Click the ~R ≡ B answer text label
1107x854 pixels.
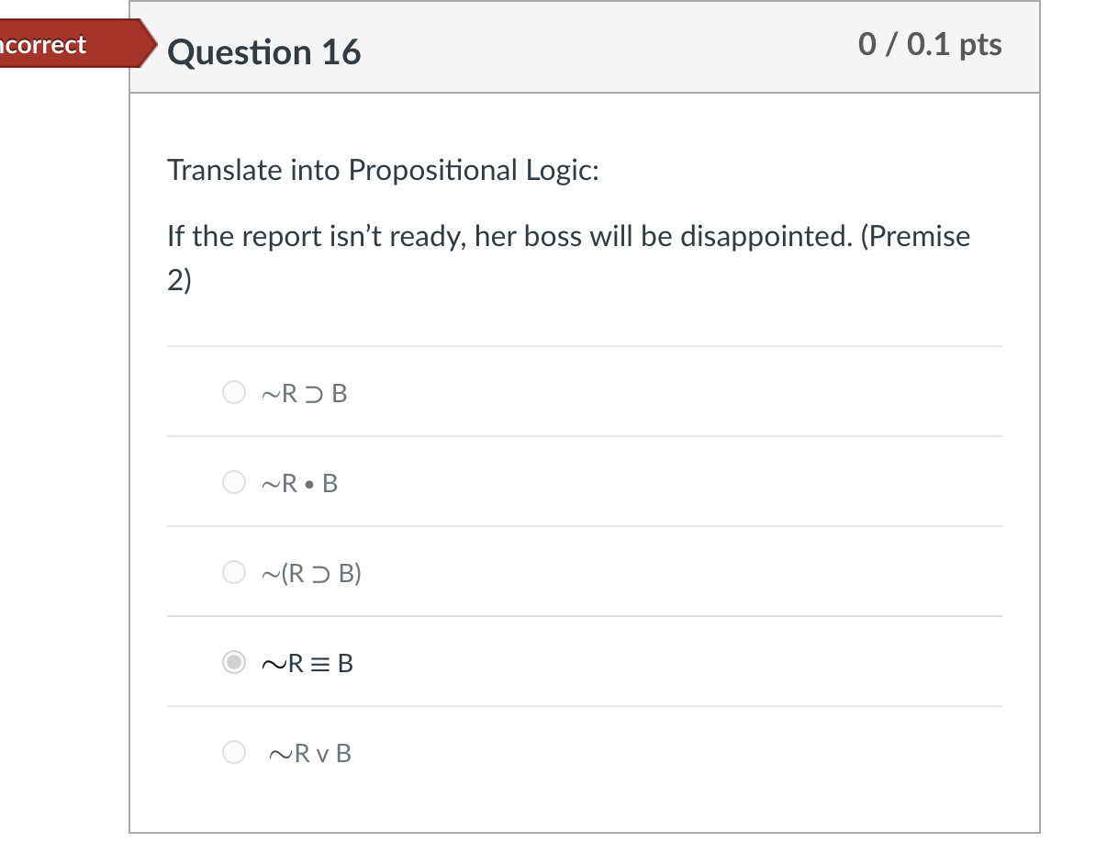pyautogui.click(x=307, y=662)
